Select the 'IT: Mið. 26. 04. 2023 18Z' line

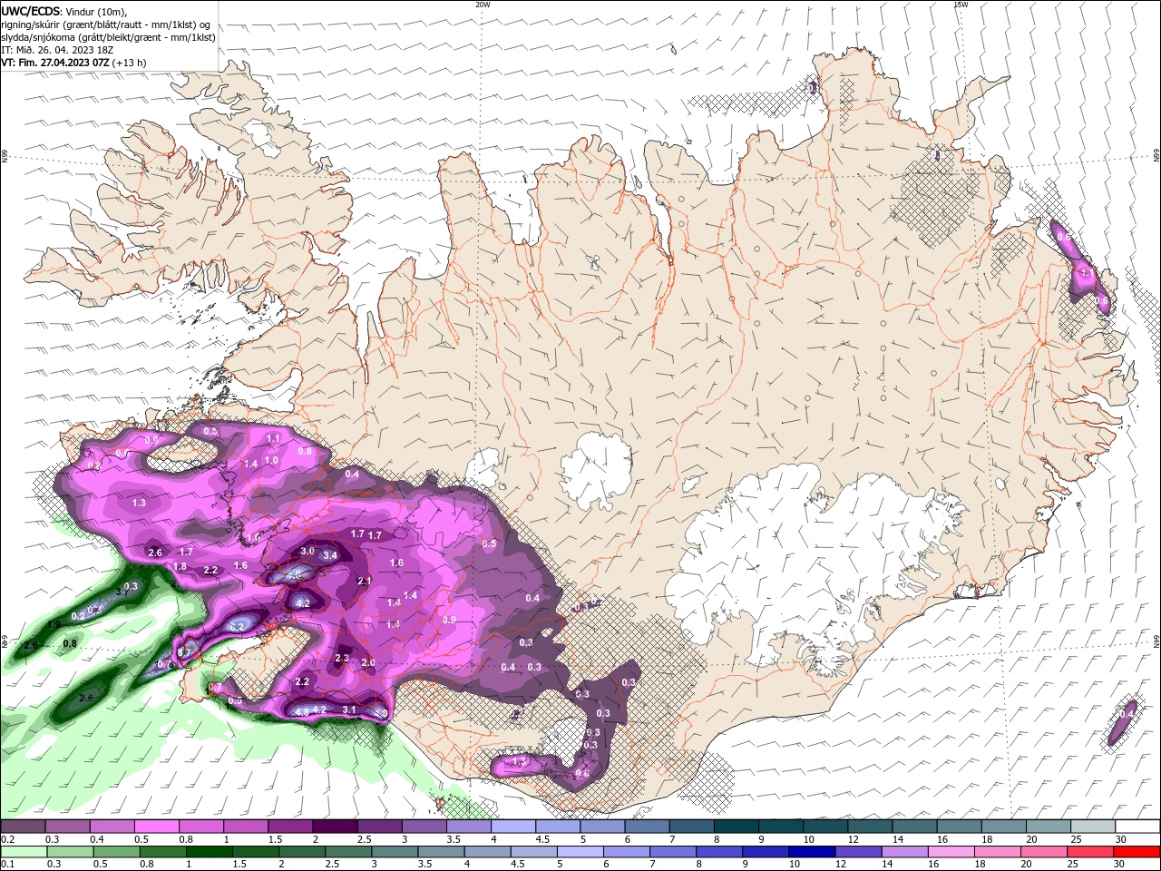pos(57,50)
